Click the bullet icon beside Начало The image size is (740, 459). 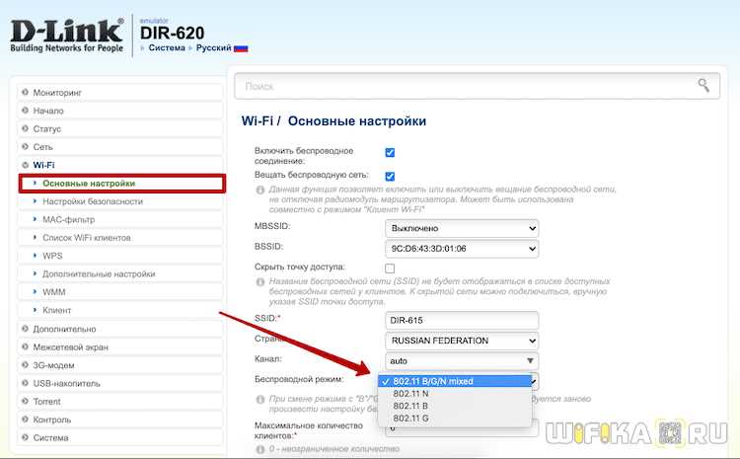25,110
